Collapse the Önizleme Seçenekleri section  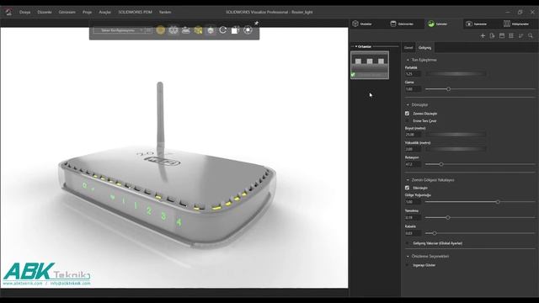tap(408, 256)
